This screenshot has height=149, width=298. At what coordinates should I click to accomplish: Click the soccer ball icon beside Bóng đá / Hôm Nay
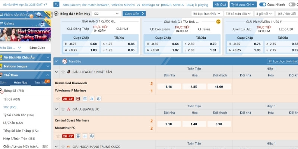[x=56, y=13]
